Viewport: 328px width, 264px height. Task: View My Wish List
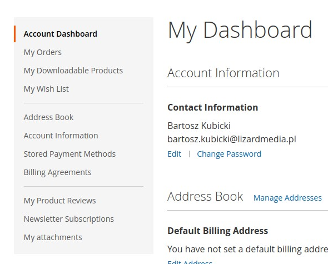[x=46, y=89]
